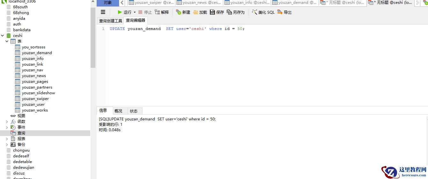Select the discuz database
428x179 pixels.
[x=19, y=173]
